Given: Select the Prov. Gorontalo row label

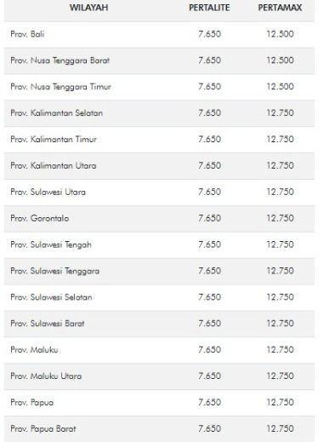Looking at the screenshot, I should click(x=40, y=218).
